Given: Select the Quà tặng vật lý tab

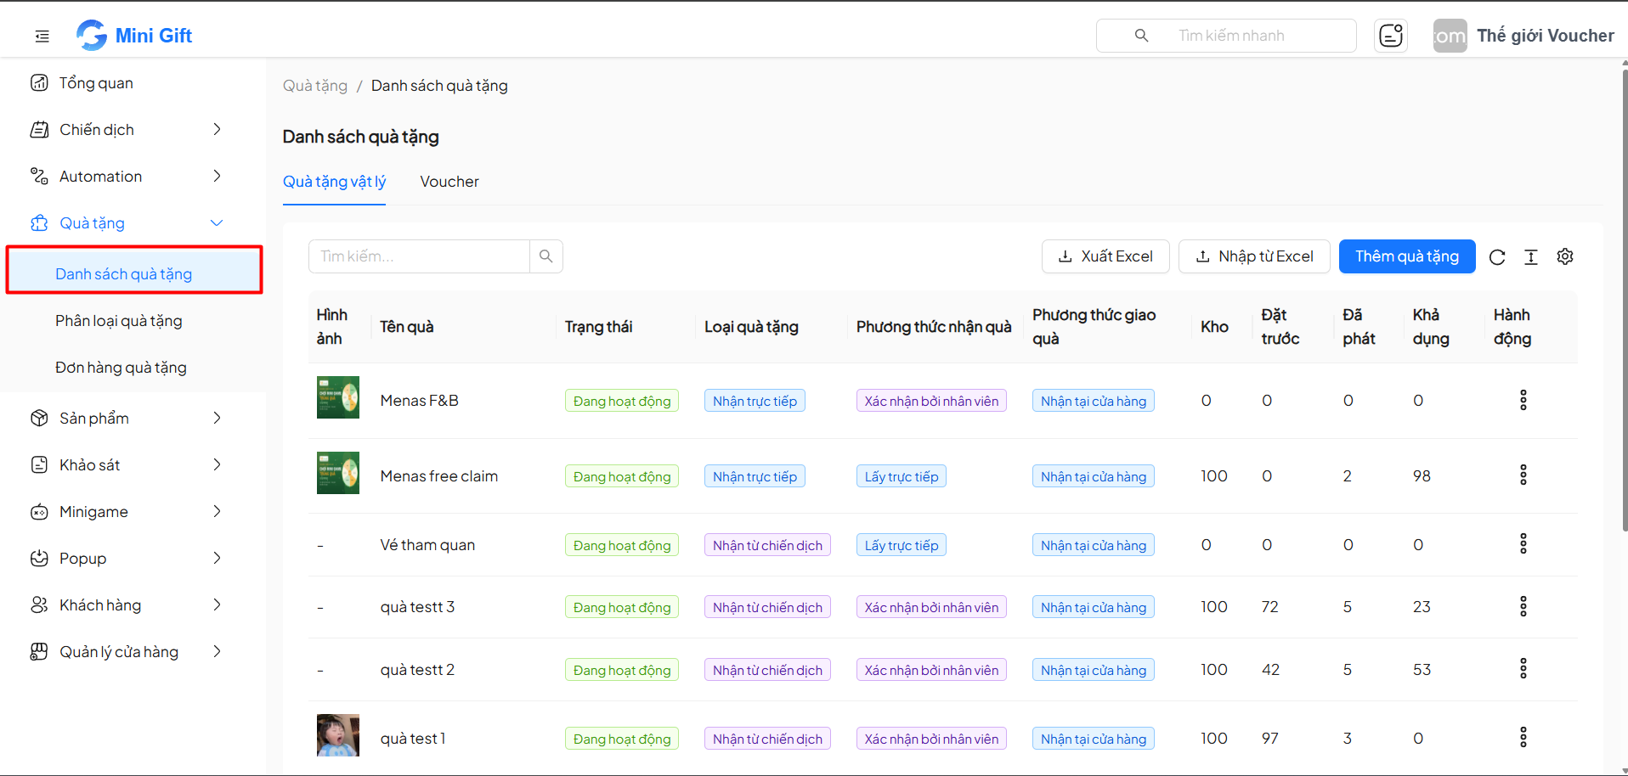Looking at the screenshot, I should pyautogui.click(x=334, y=182).
